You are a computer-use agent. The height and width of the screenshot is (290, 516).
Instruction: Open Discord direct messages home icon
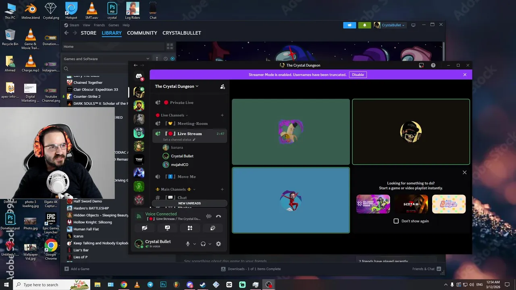coord(139,76)
